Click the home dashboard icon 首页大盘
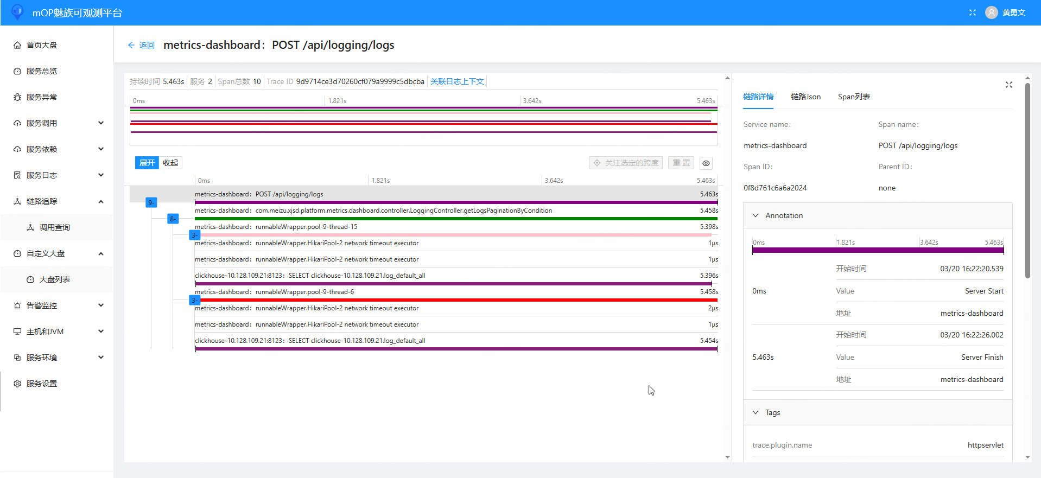The height and width of the screenshot is (478, 1041). pyautogui.click(x=17, y=45)
